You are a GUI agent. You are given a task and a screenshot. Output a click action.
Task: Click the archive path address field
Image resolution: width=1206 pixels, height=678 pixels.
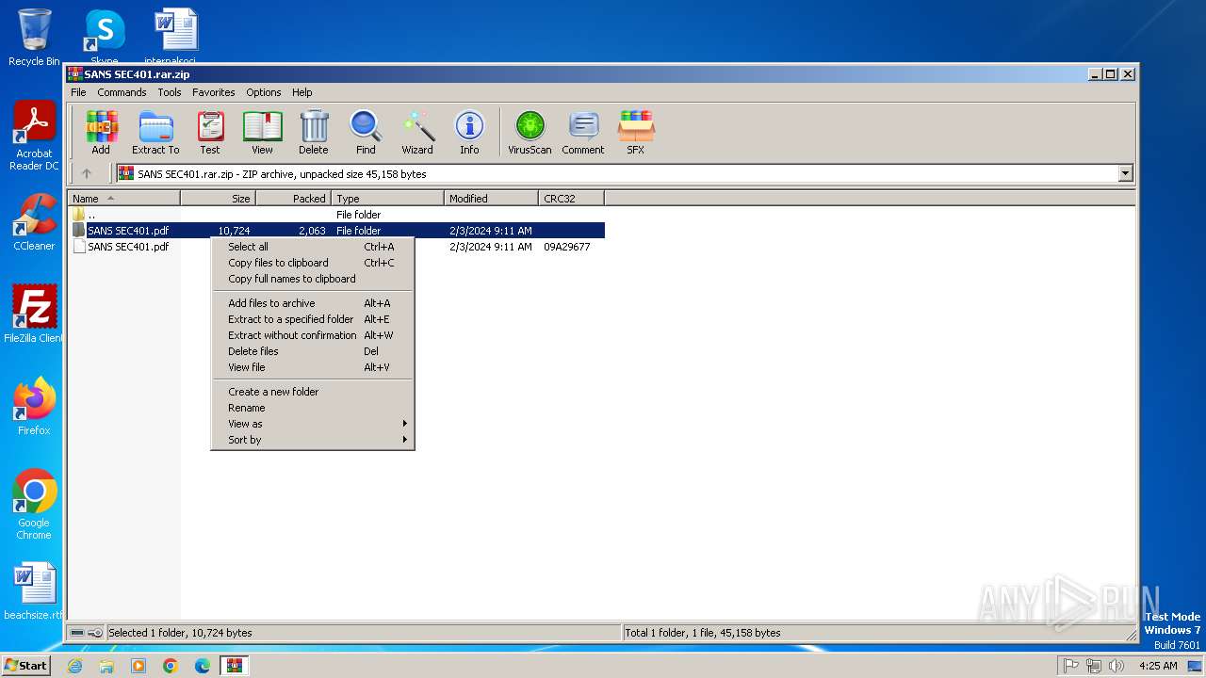coord(616,173)
